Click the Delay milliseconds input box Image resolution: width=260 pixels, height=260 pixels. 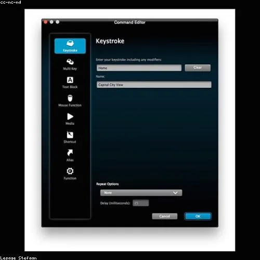tap(141, 203)
